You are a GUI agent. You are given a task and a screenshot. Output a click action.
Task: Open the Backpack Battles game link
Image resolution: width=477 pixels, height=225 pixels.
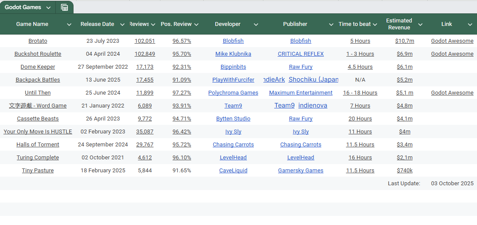click(38, 80)
